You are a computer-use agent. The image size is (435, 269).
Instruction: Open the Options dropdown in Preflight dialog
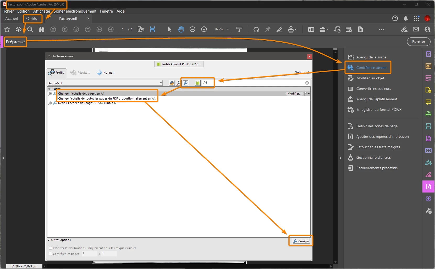pos(302,72)
